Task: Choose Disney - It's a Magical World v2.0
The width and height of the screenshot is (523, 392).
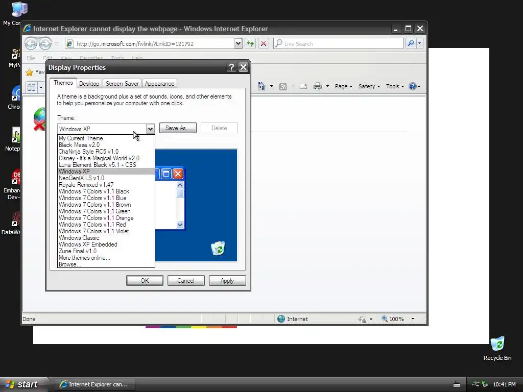Action: [106, 158]
